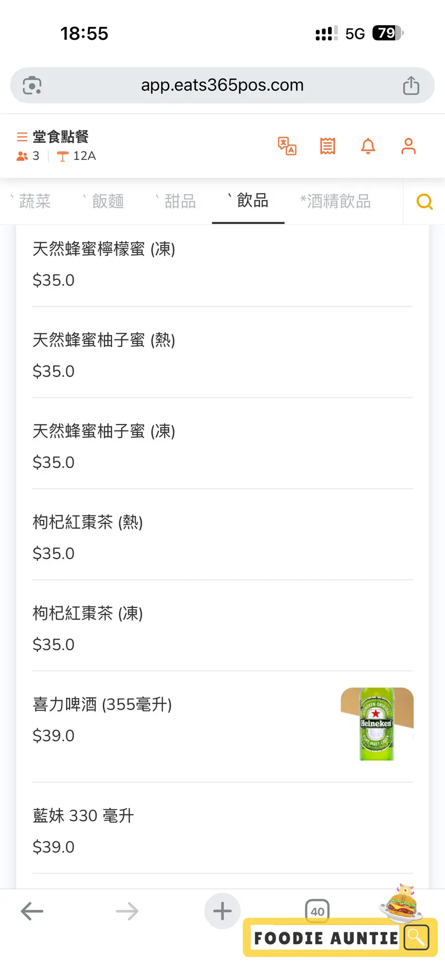The height and width of the screenshot is (968, 445).
Task: Open the tab switcher showing 40 tabs
Action: click(317, 911)
